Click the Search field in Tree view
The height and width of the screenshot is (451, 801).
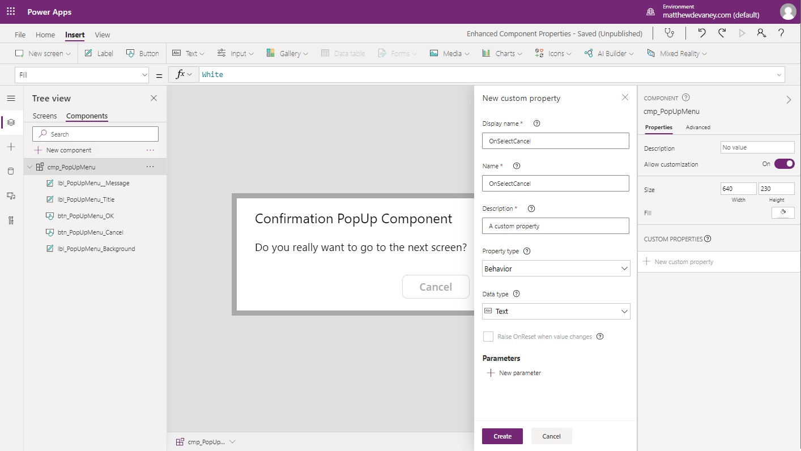pyautogui.click(x=95, y=134)
